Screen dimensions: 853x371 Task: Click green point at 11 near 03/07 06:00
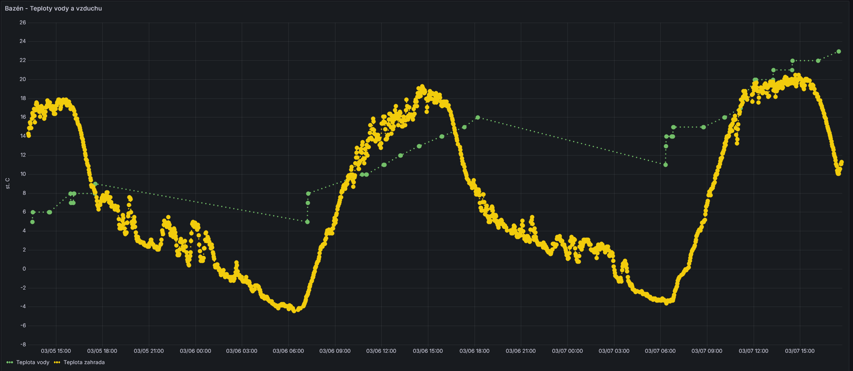[666, 165]
